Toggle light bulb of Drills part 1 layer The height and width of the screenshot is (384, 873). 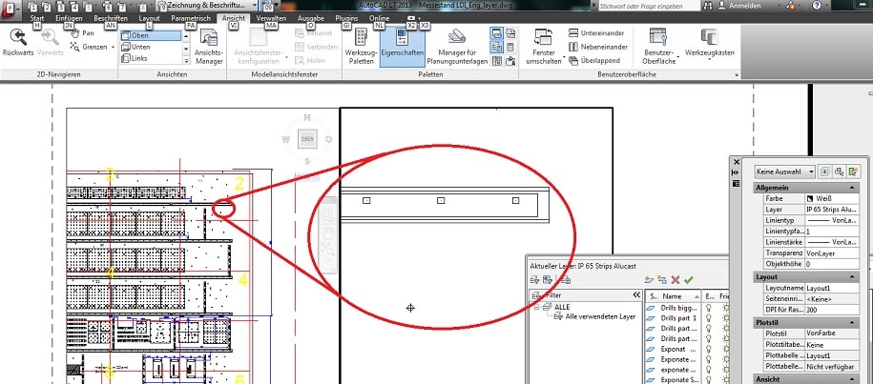coord(709,318)
